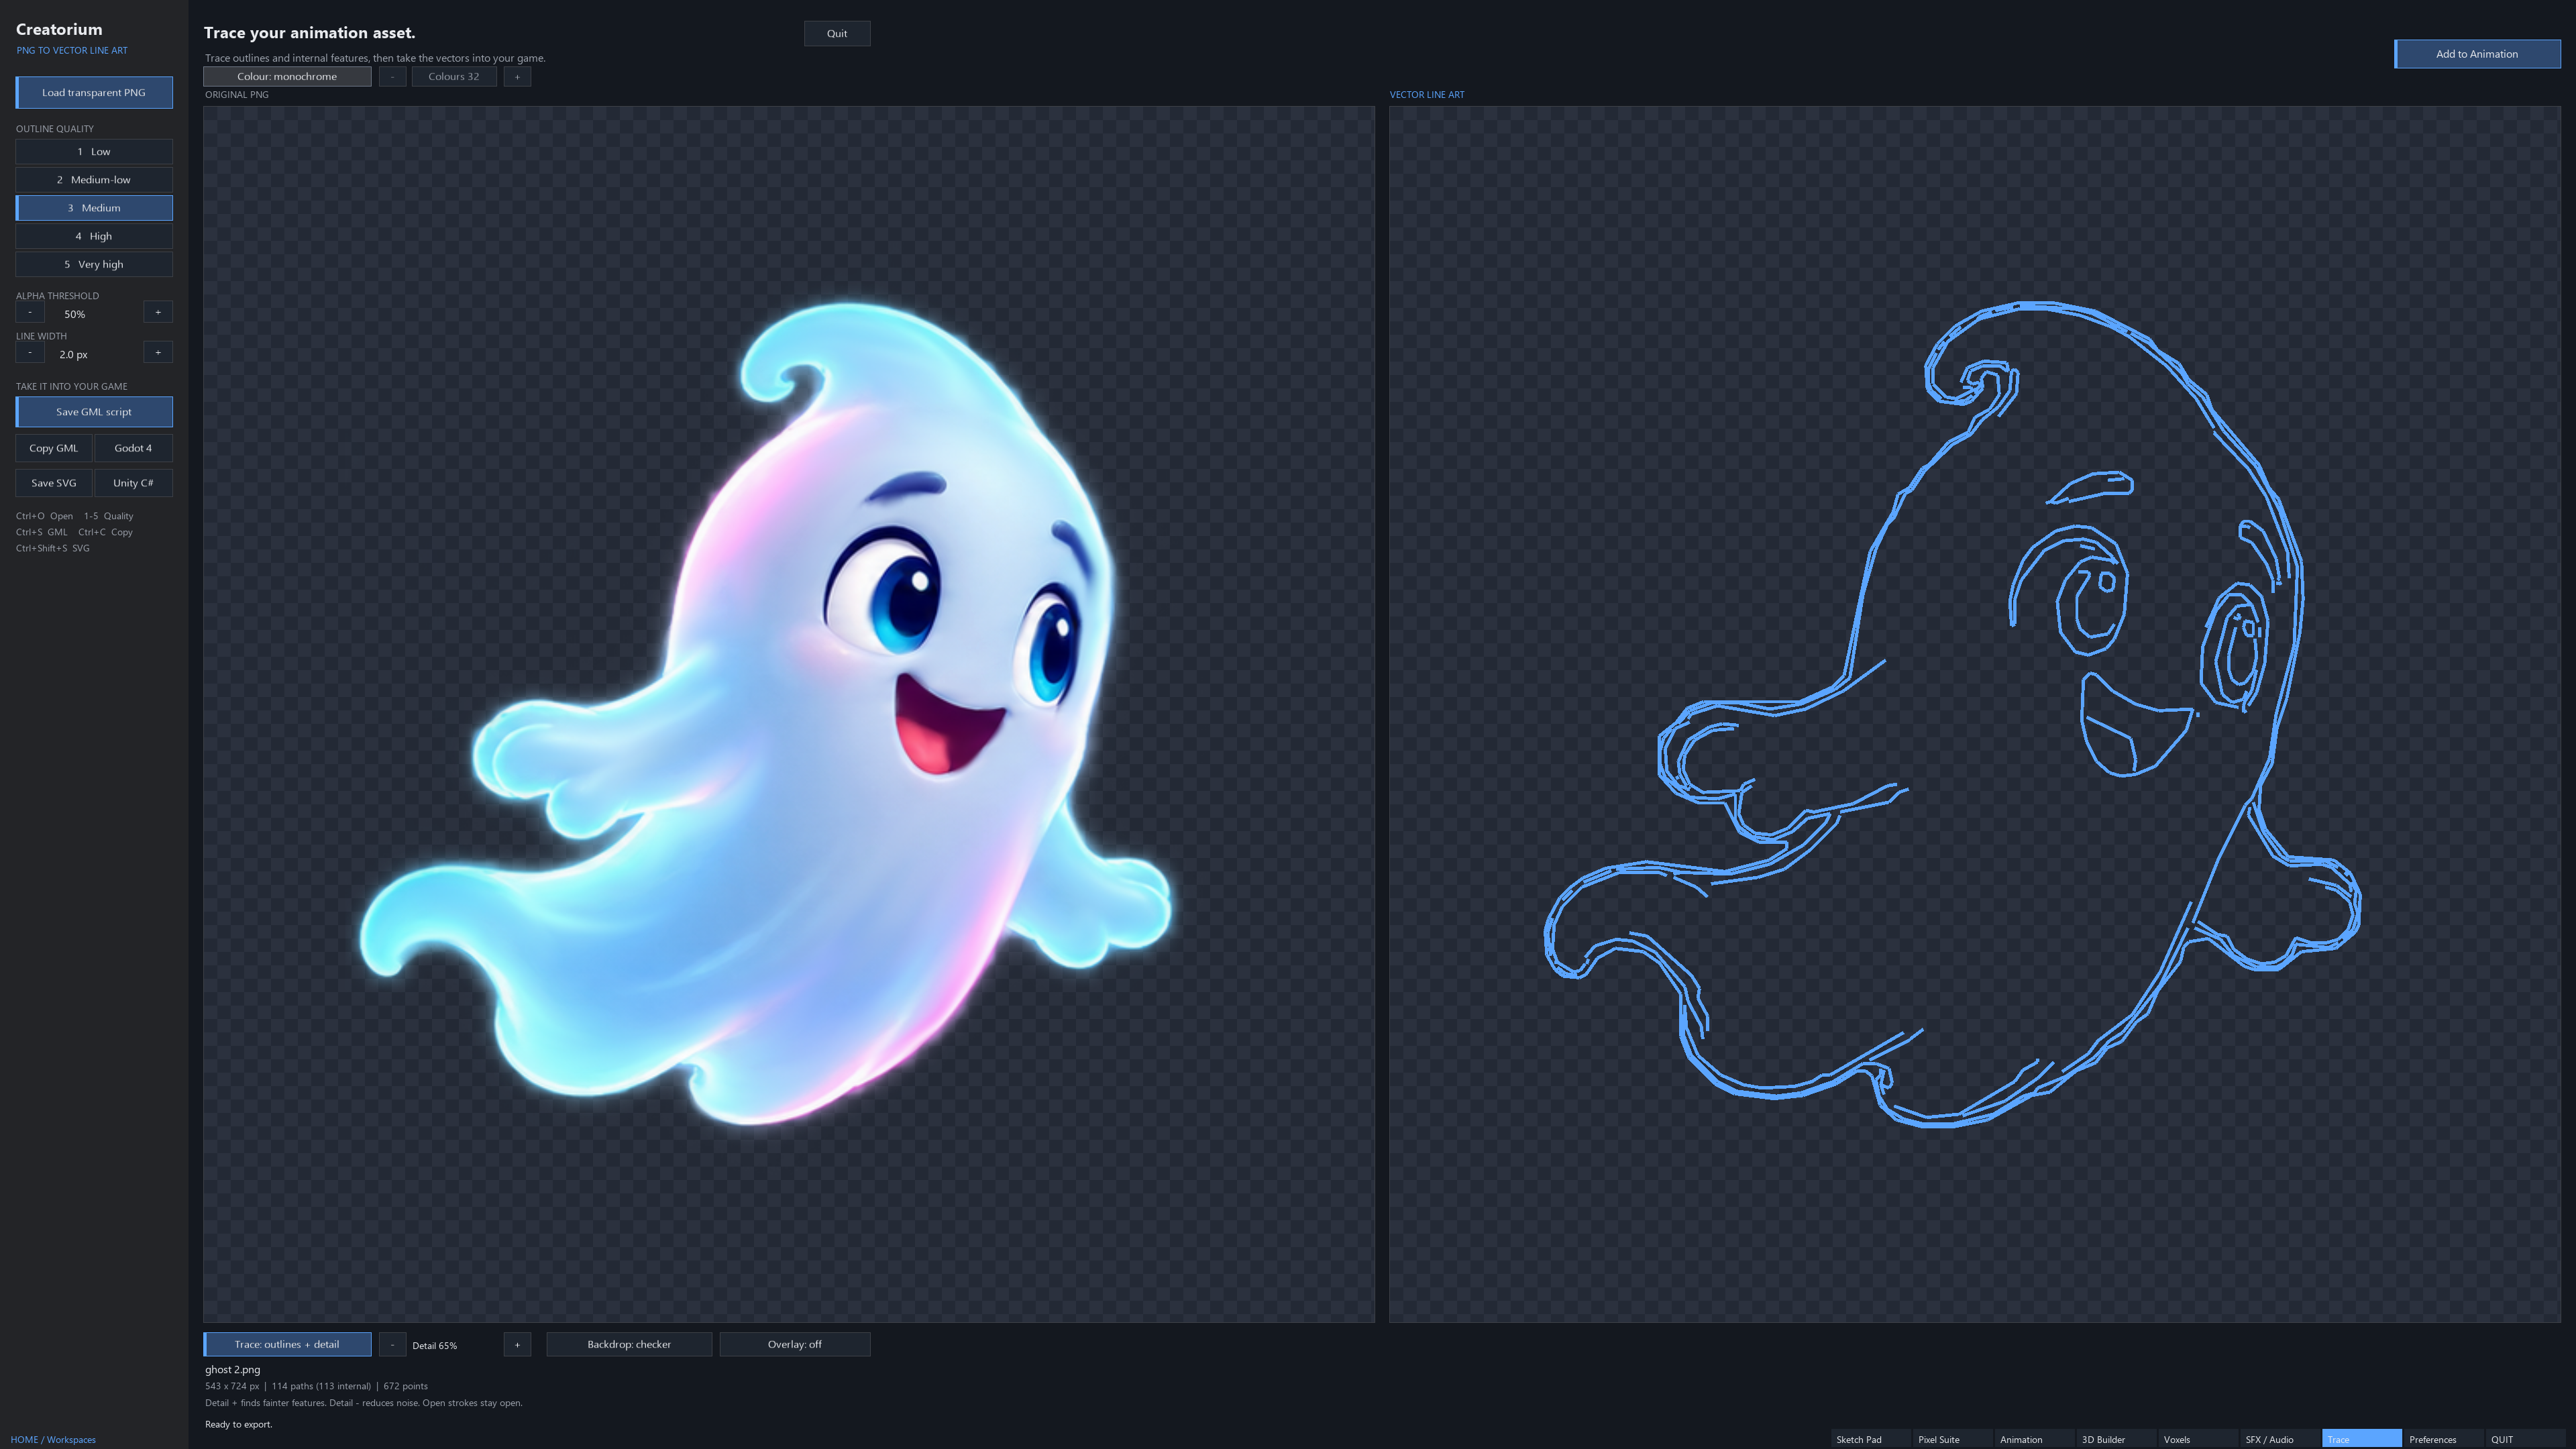2576x1449 pixels.
Task: Copy GML to clipboard
Action: coord(54,448)
